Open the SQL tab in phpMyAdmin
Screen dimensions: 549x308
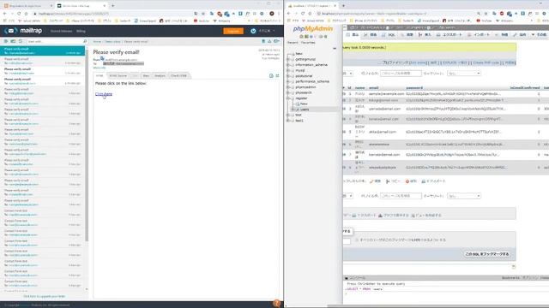pyautogui.click(x=389, y=35)
